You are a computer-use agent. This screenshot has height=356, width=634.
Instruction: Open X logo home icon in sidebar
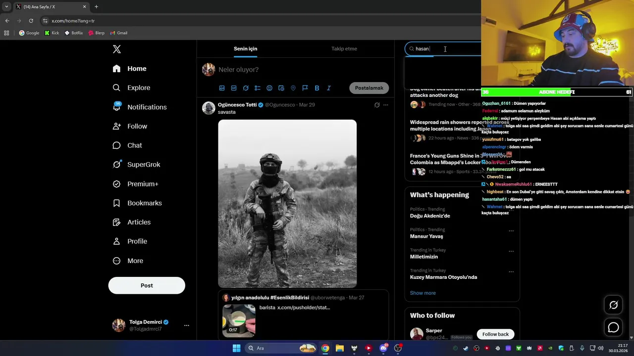116,49
